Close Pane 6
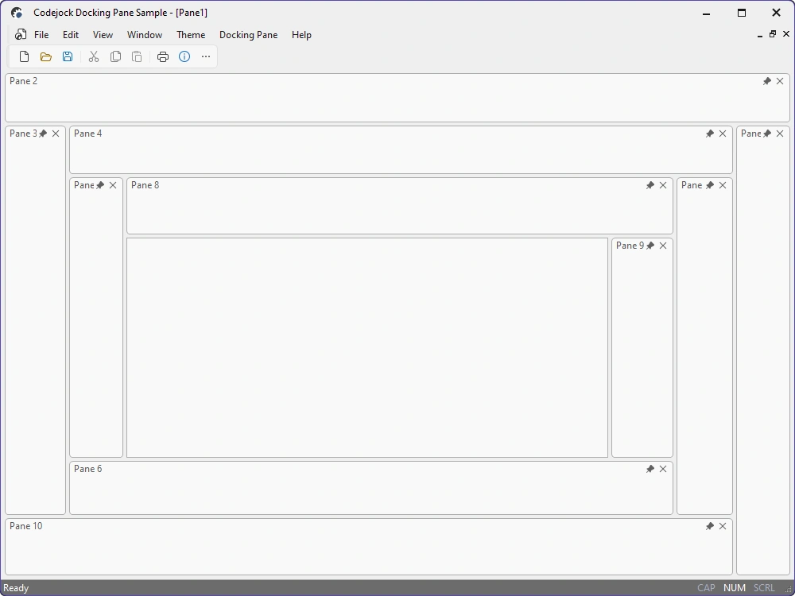 click(x=663, y=469)
